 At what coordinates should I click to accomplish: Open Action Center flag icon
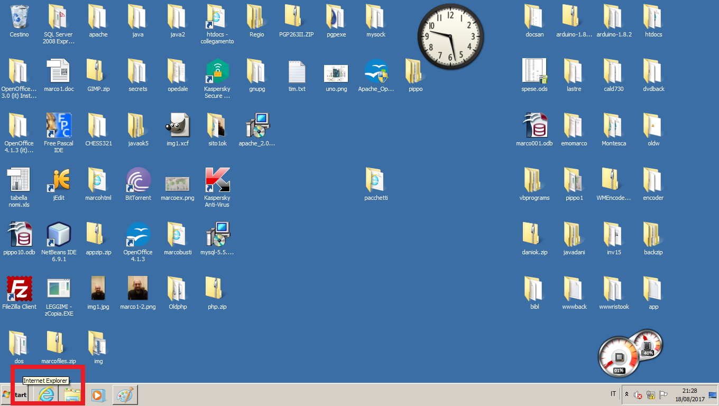pyautogui.click(x=663, y=395)
